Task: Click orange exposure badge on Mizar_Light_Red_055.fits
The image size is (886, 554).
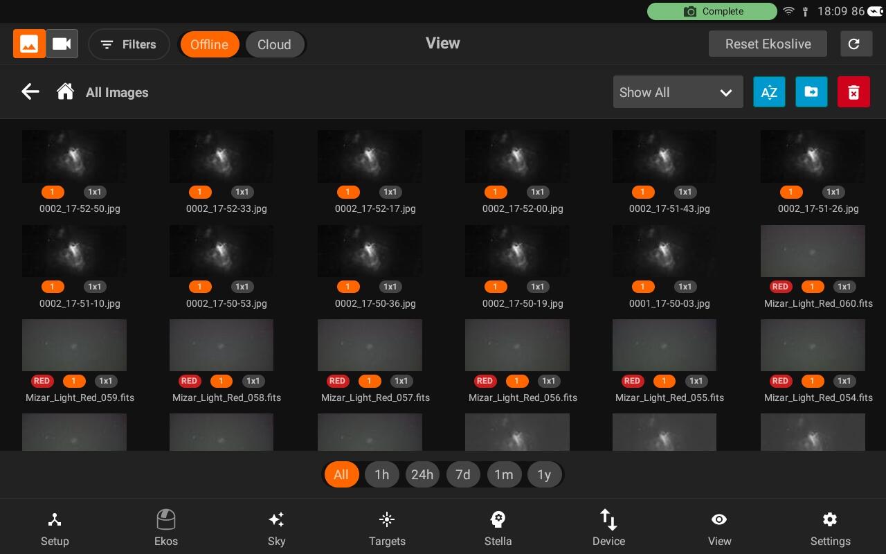Action: click(x=664, y=380)
